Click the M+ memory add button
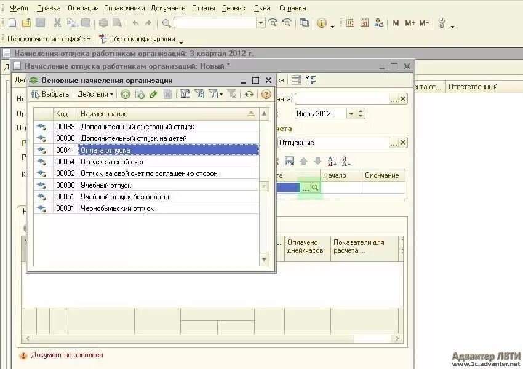 click(x=410, y=23)
